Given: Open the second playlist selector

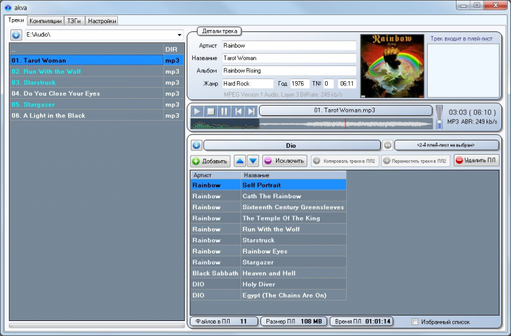Looking at the screenshot, I should point(446,145).
